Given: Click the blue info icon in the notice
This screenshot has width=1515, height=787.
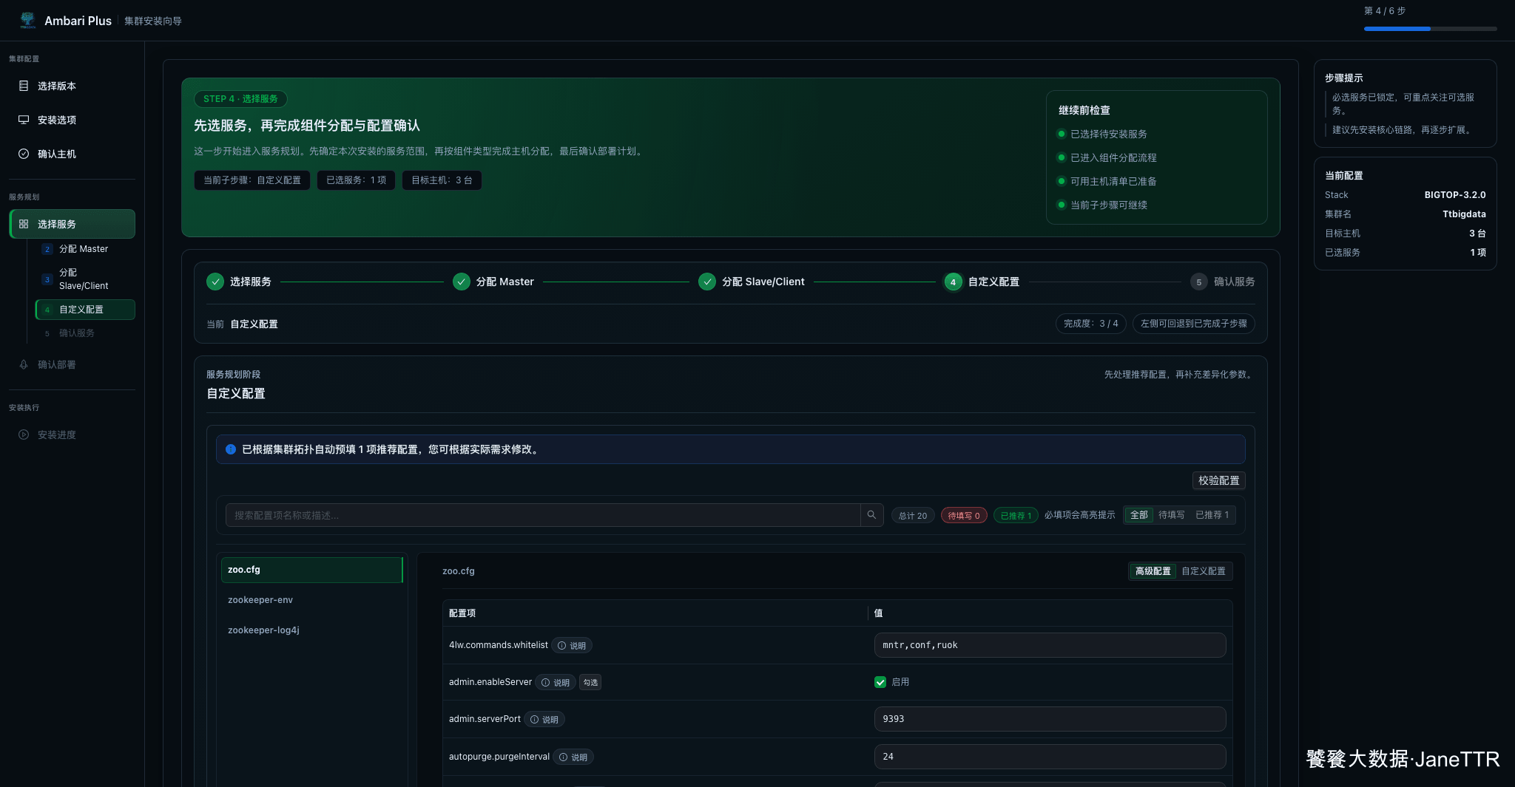Looking at the screenshot, I should pos(231,449).
